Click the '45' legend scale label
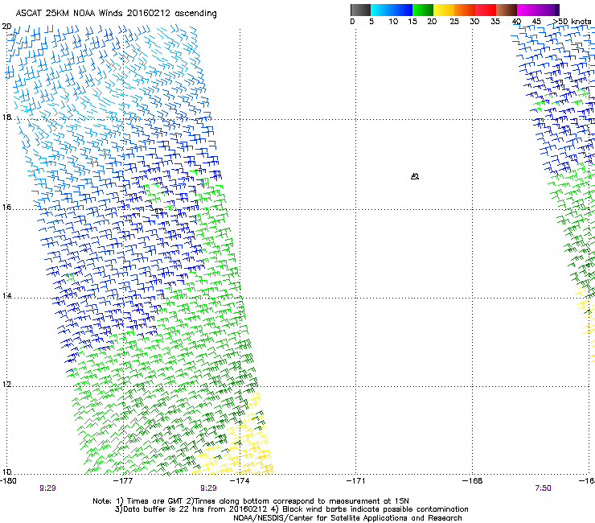 [536, 22]
